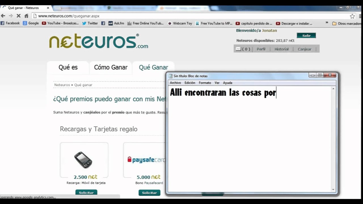Click Solicitar under Recarga: Móvil de tarjeta

click(x=86, y=193)
